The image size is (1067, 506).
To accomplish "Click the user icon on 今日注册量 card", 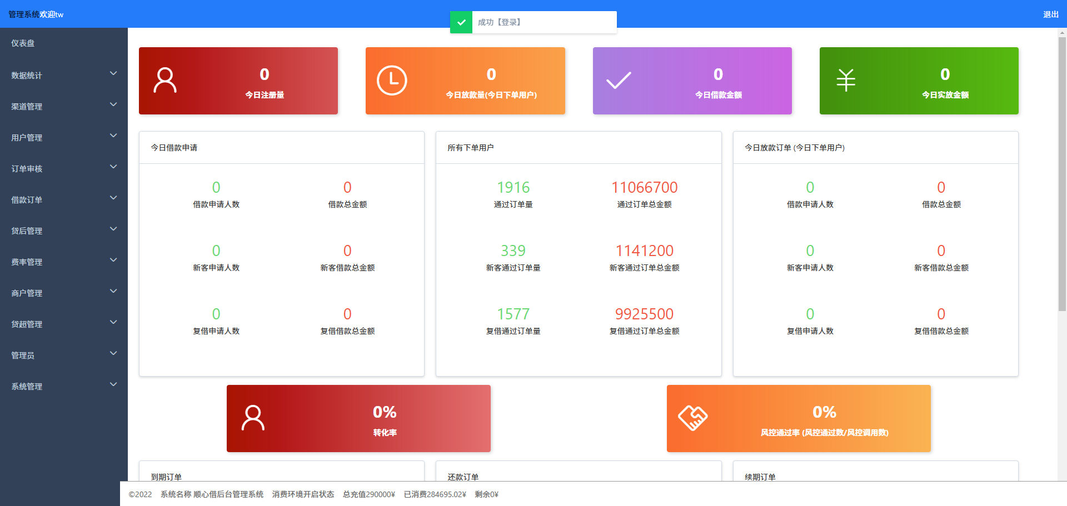I will tap(165, 81).
